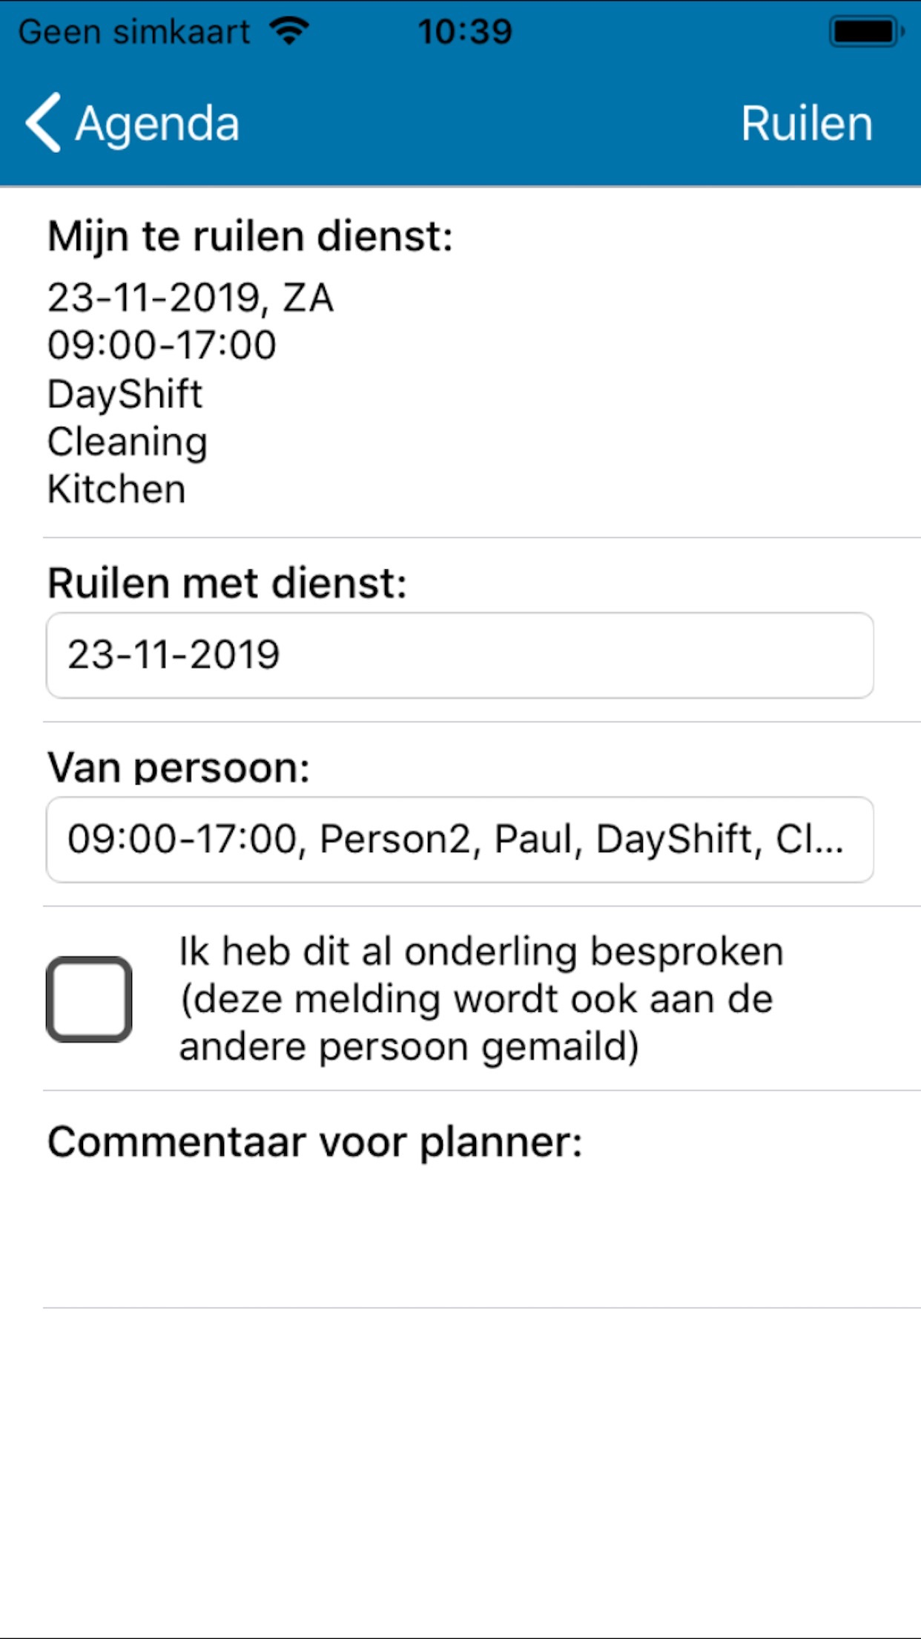Screen dimensions: 921x1639
Task: Open the 'Van persoon' shift dropdown
Action: coord(460,840)
